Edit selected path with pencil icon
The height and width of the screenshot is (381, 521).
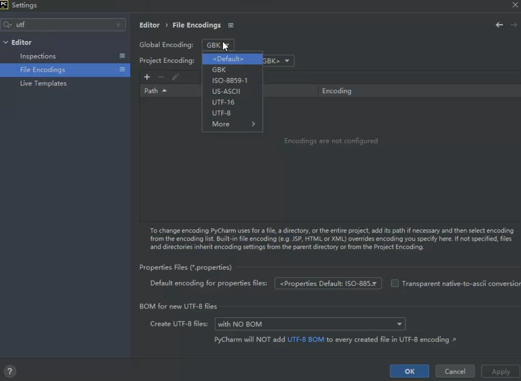pyautogui.click(x=175, y=77)
